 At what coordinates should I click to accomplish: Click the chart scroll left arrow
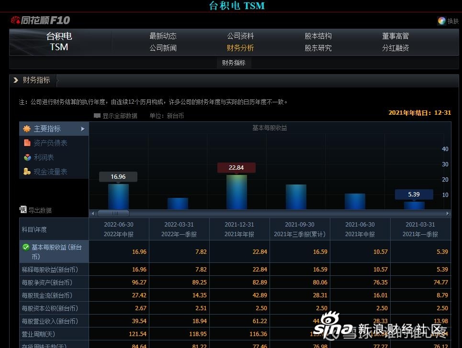[x=93, y=213]
